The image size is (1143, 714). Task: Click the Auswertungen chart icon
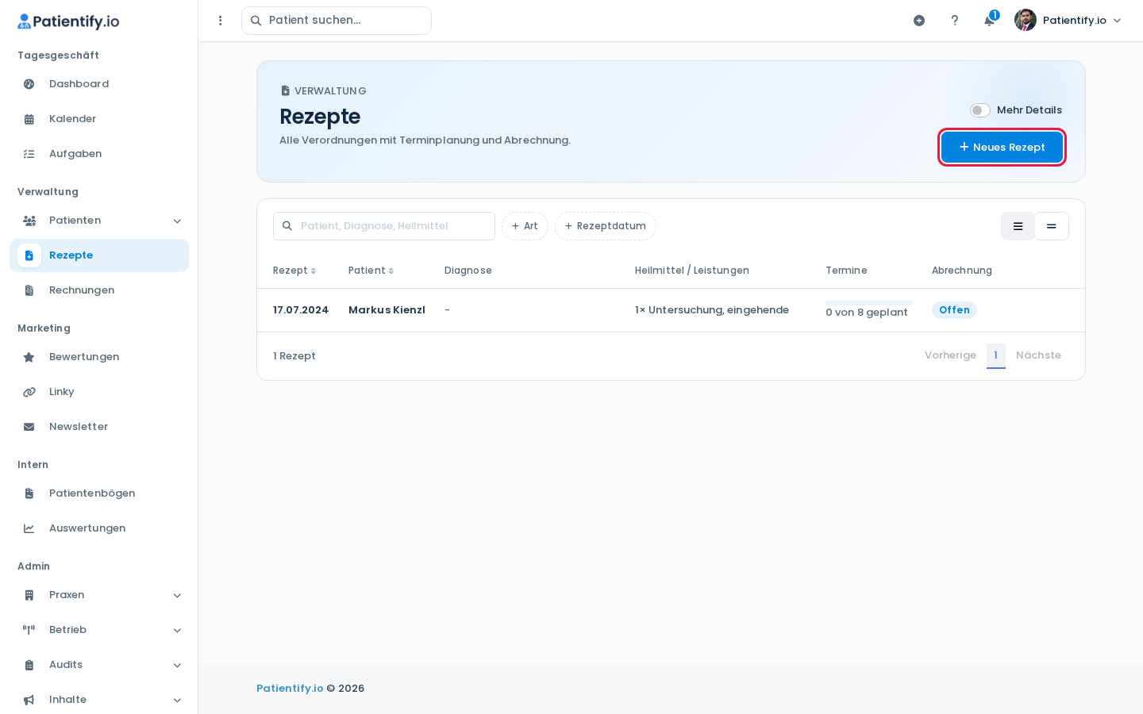click(x=29, y=528)
